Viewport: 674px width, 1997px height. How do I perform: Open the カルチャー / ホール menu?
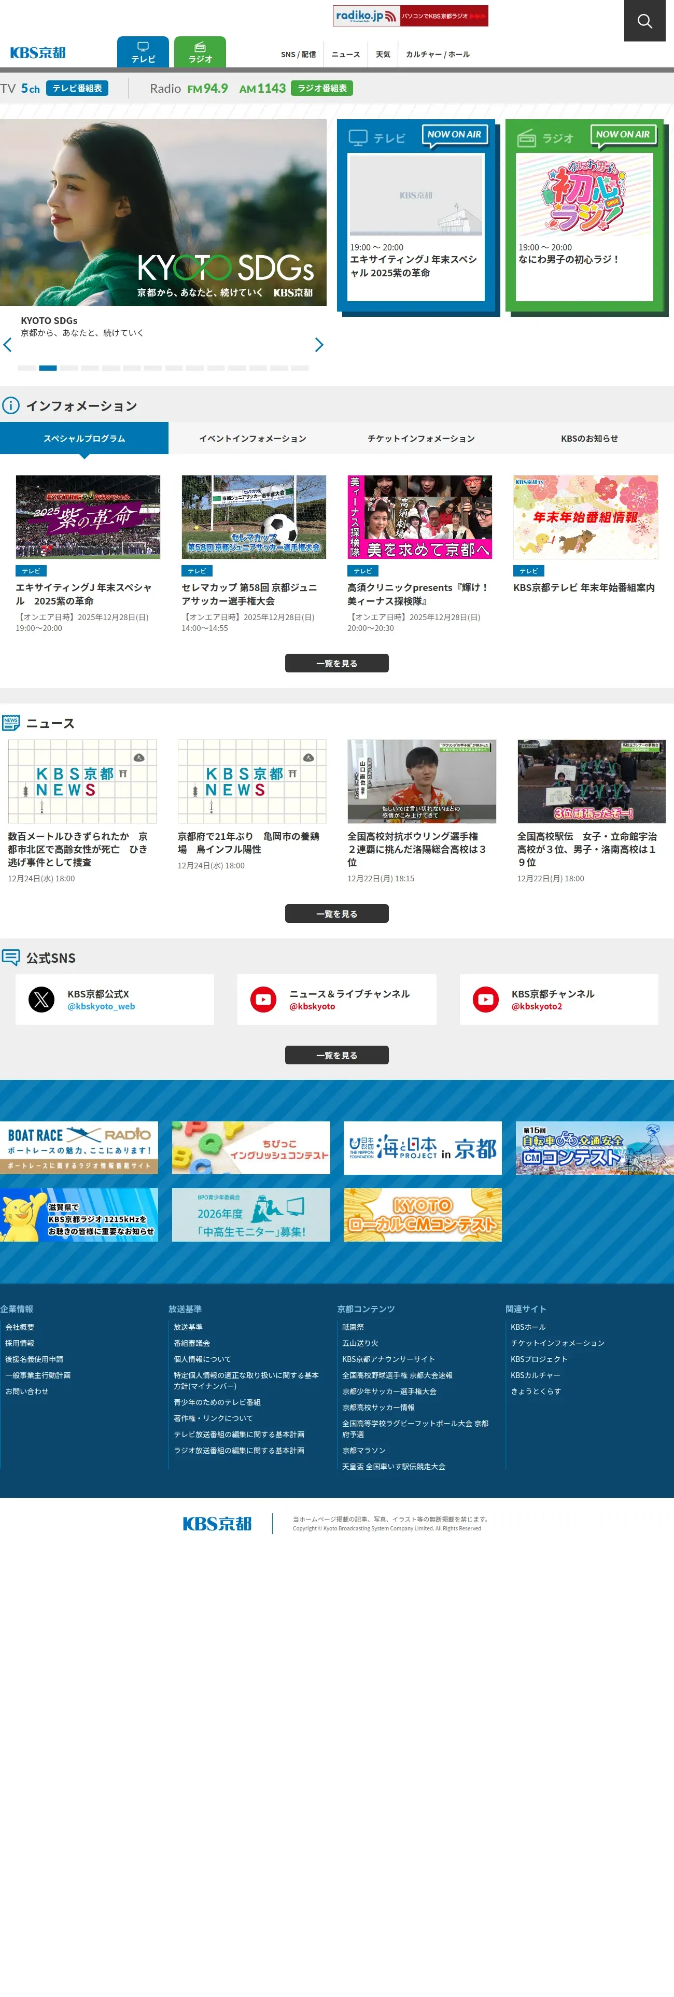(438, 54)
